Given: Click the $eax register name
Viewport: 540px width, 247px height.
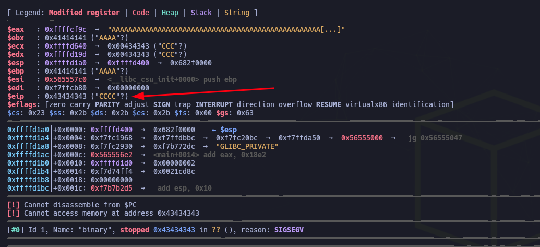Looking at the screenshot, I should 16,29.
